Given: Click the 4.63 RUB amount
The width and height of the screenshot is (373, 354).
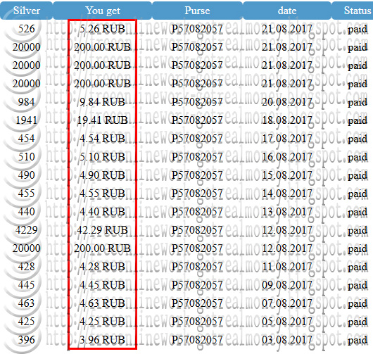Looking at the screenshot, I should click(x=102, y=303).
